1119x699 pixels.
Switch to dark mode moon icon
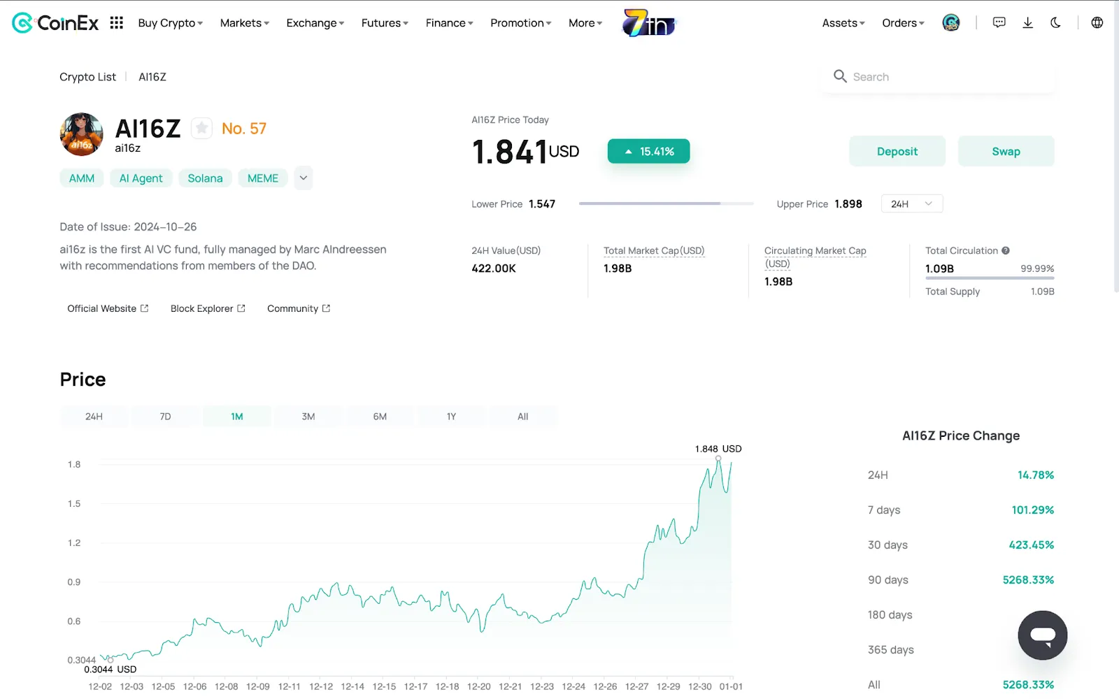(x=1055, y=23)
